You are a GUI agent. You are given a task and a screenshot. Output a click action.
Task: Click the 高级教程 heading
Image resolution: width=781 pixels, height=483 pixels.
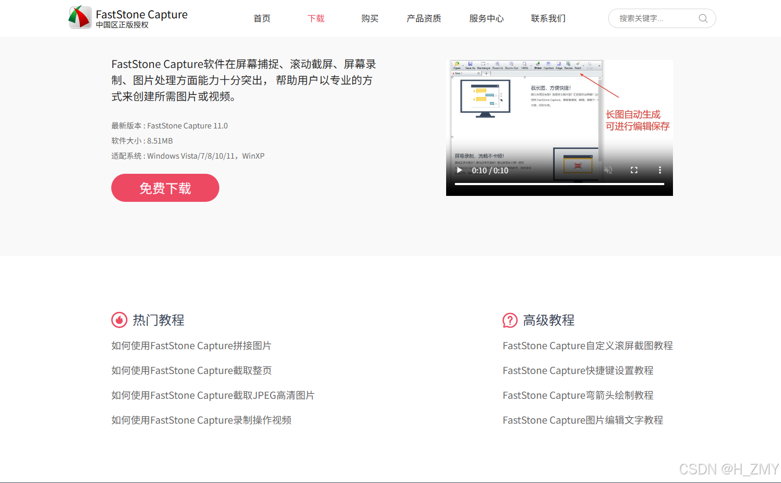[549, 320]
